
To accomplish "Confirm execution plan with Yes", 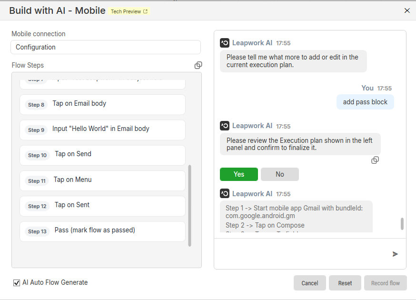I will point(239,174).
